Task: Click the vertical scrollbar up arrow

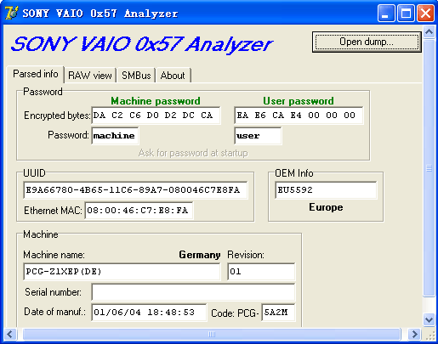Action: 429,31
